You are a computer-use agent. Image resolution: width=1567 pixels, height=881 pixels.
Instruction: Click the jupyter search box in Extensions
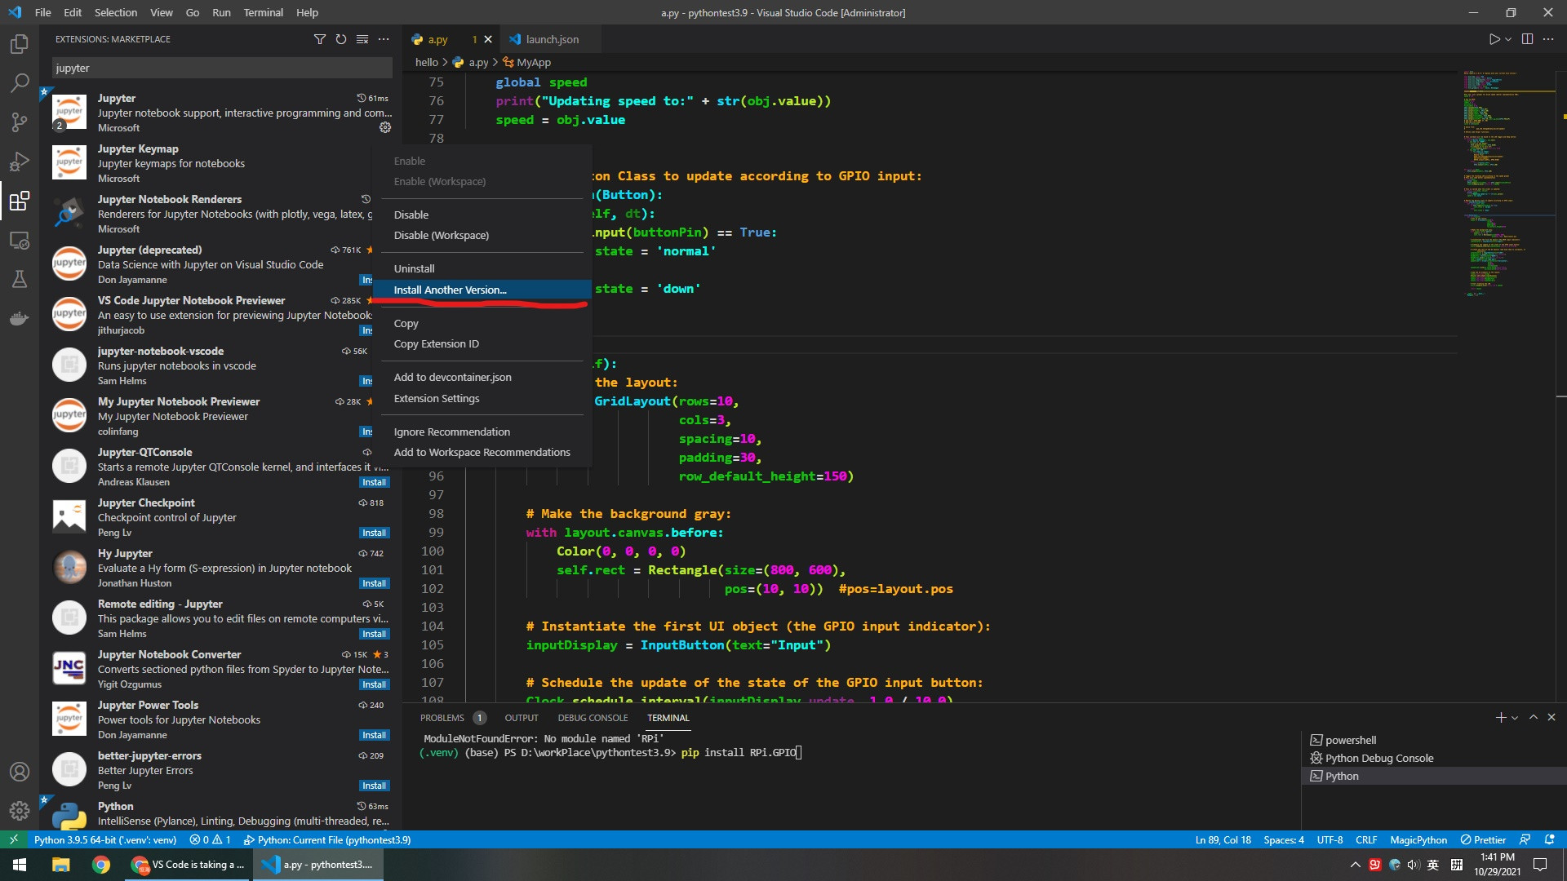pyautogui.click(x=220, y=68)
